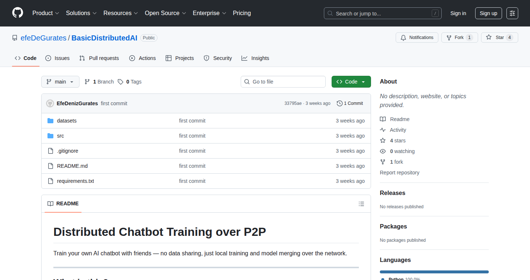Open the Actions tab
530x280 pixels.
pos(142,58)
